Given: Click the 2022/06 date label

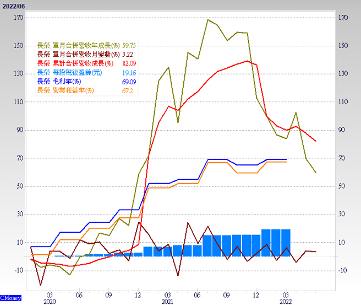Looking at the screenshot, I should 13,6.
